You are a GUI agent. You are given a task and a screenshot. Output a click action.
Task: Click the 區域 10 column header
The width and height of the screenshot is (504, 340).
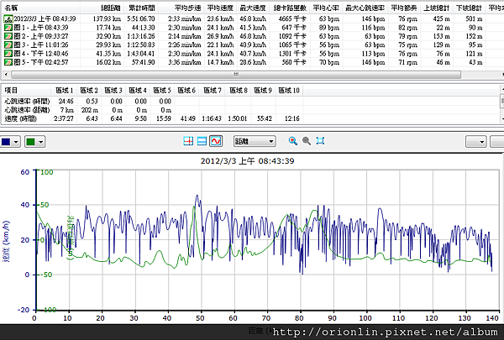(289, 91)
